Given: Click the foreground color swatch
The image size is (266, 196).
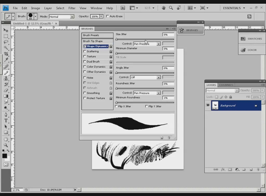Looking at the screenshot, I should pyautogui.click(x=5, y=156).
